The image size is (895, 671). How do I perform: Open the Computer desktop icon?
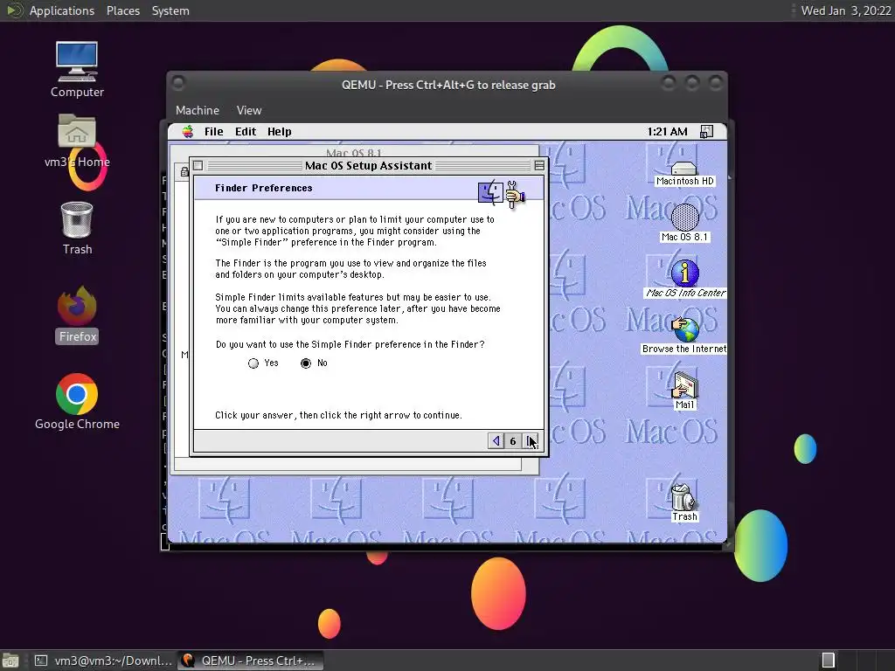[77, 70]
